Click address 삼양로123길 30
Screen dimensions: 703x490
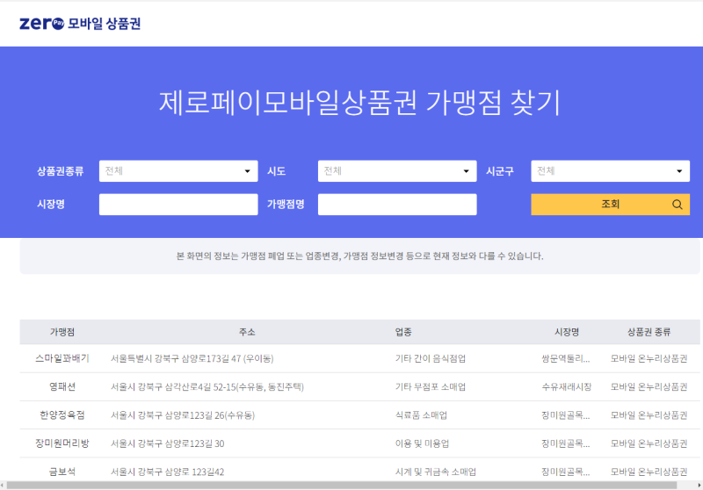point(168,443)
